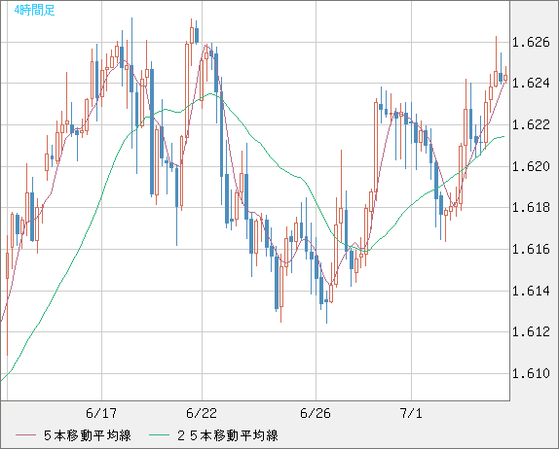Viewport: 559px width, 449px height.
Task: Click the 7/1 date label
Action: 411,413
